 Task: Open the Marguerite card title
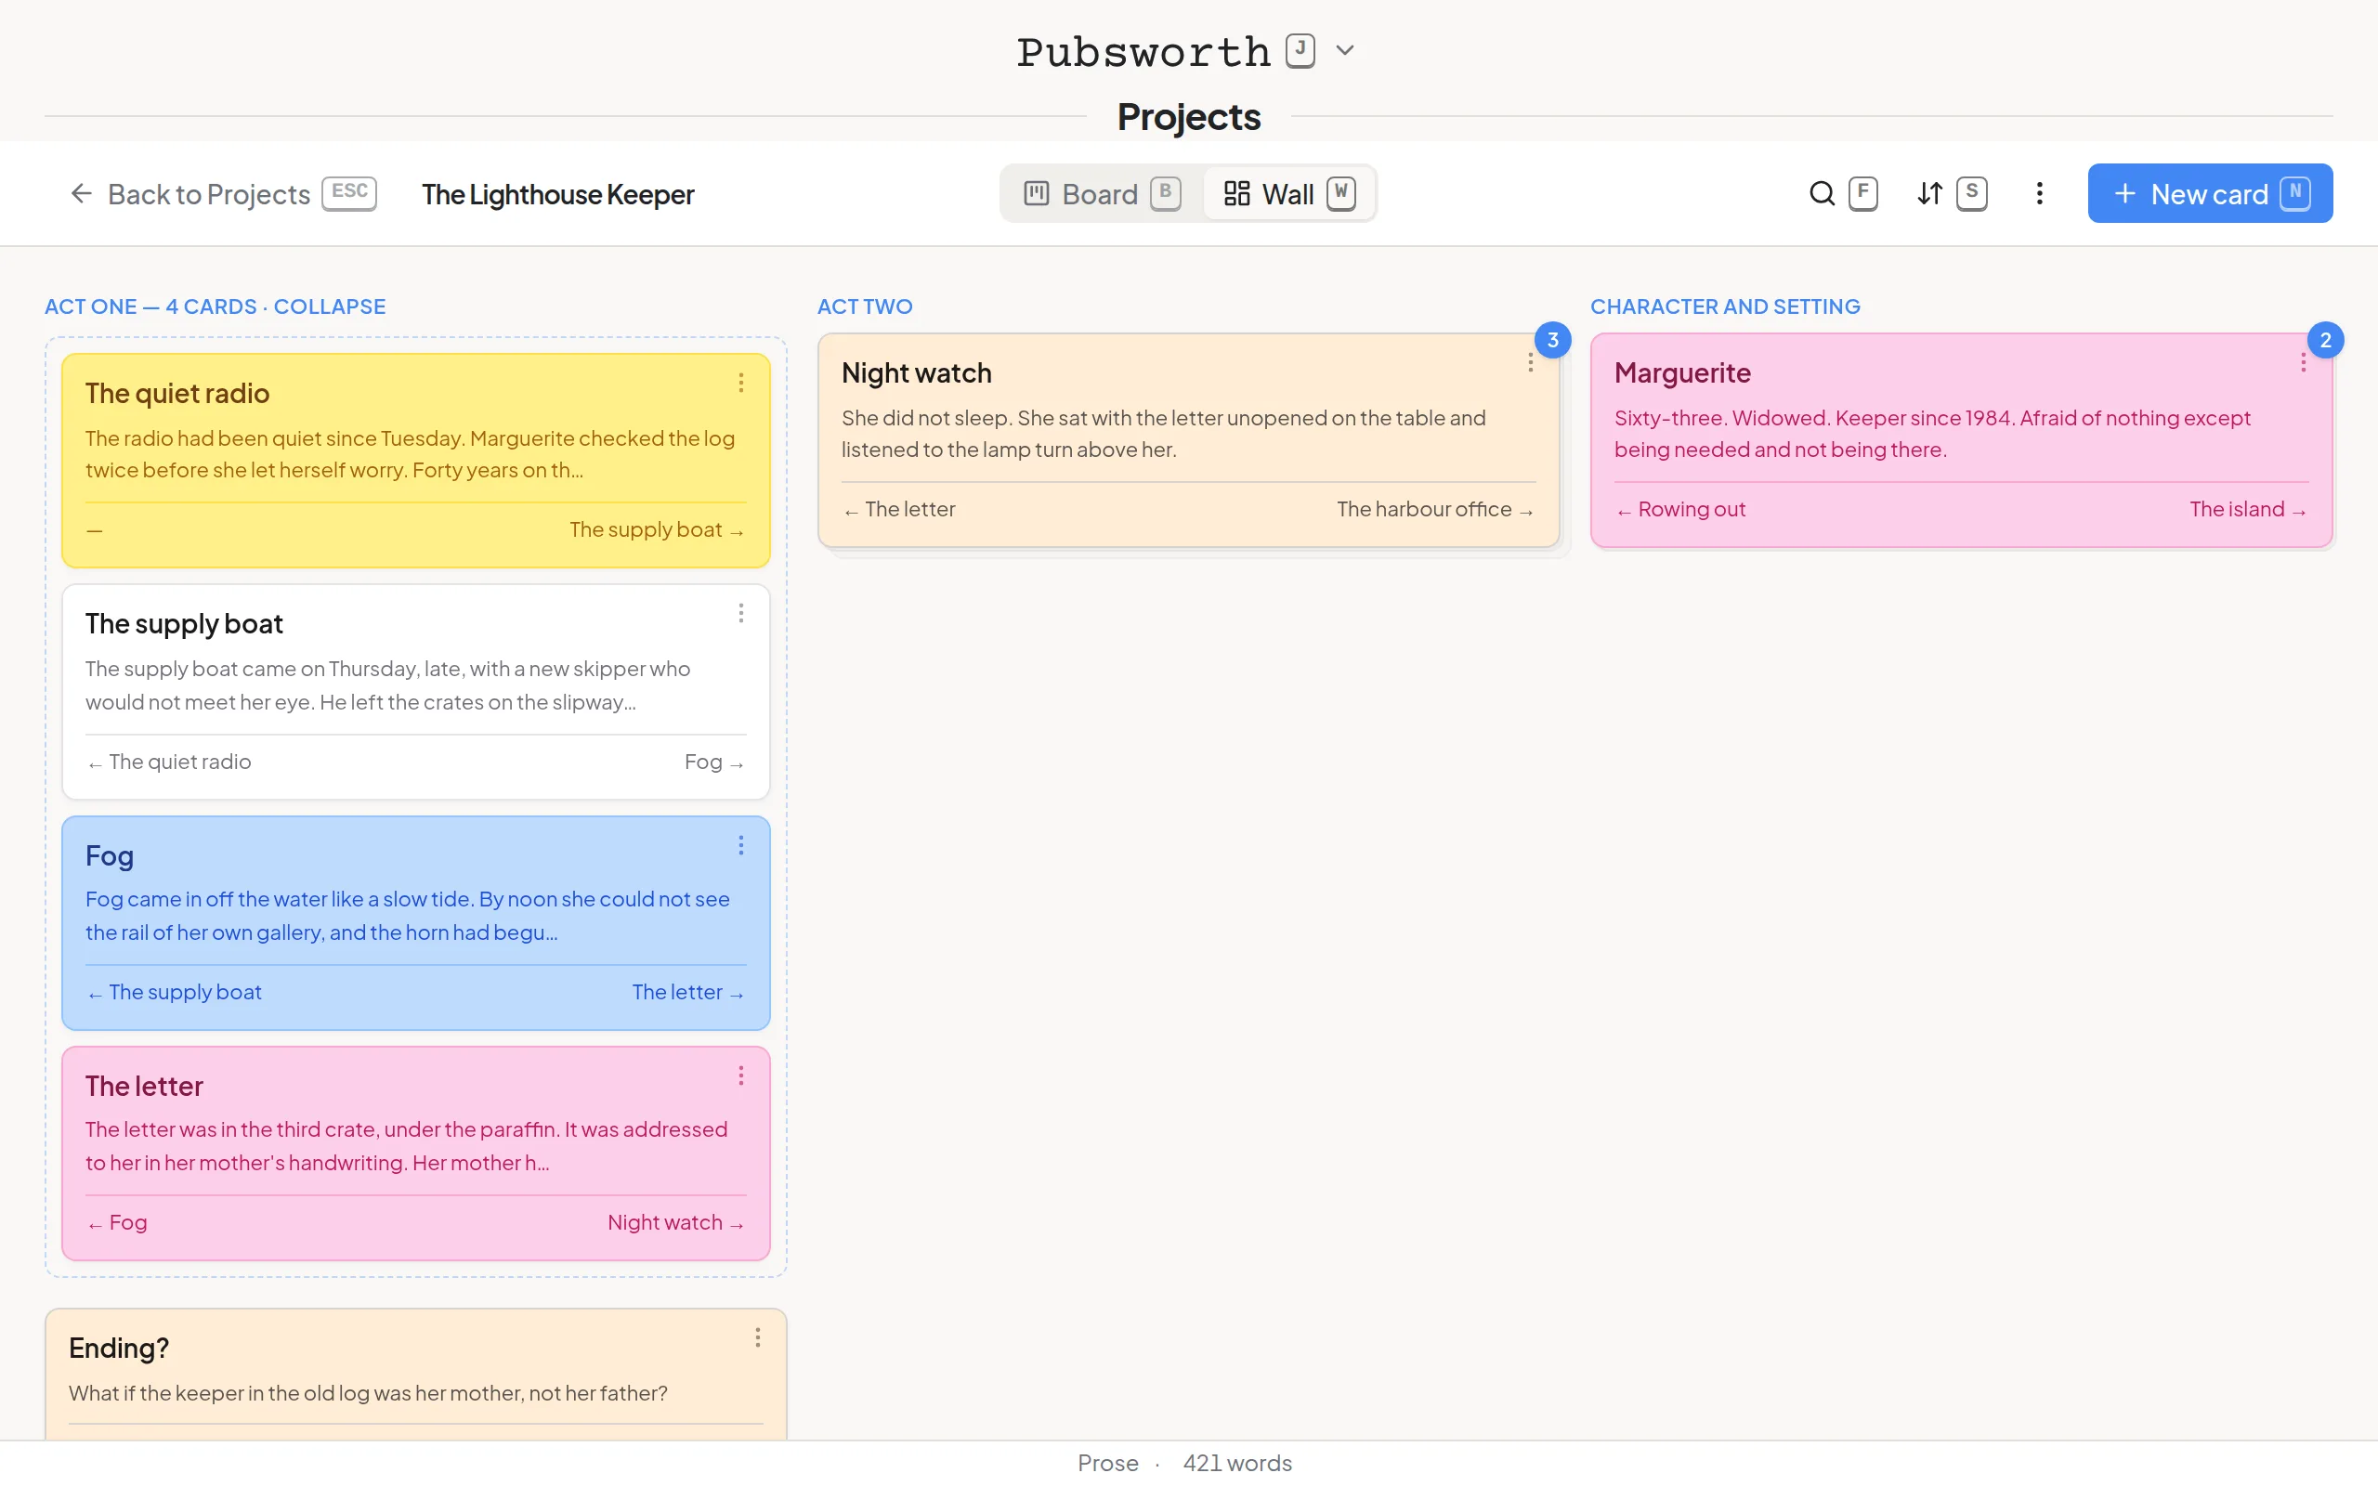click(x=1682, y=372)
